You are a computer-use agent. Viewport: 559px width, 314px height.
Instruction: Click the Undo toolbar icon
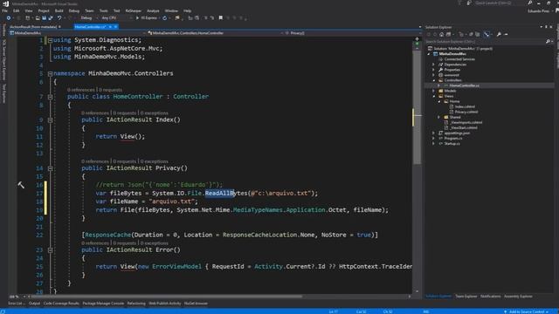pyautogui.click(x=59, y=17)
